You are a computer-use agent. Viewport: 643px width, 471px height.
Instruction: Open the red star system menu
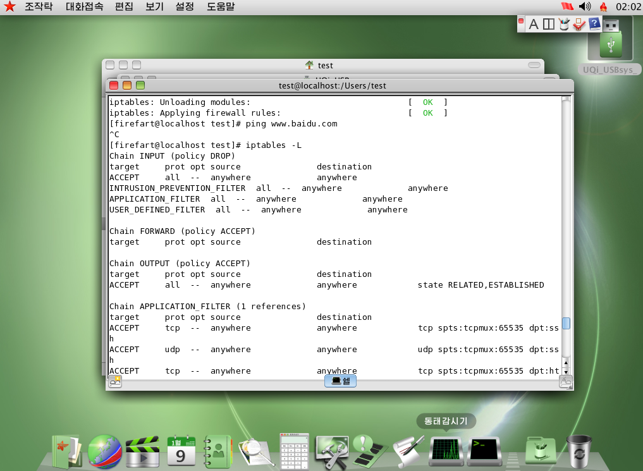tap(9, 7)
